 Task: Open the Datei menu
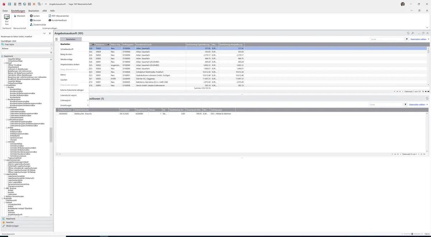click(x=5, y=11)
